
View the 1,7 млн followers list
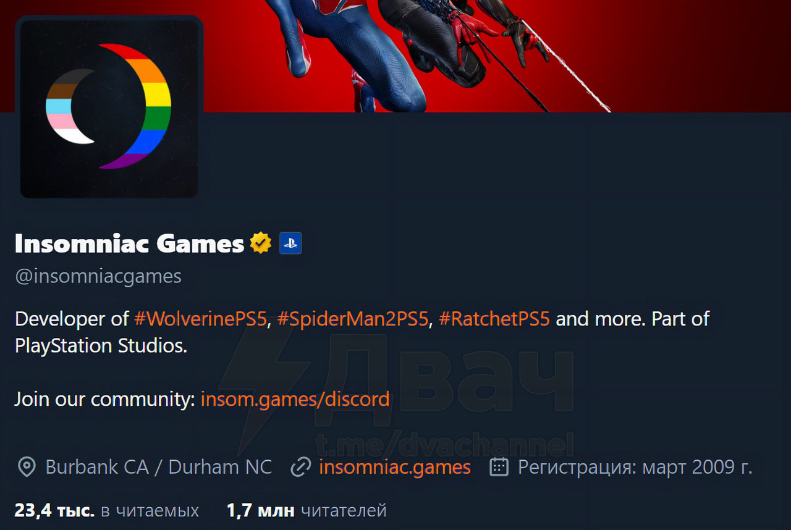point(307,511)
